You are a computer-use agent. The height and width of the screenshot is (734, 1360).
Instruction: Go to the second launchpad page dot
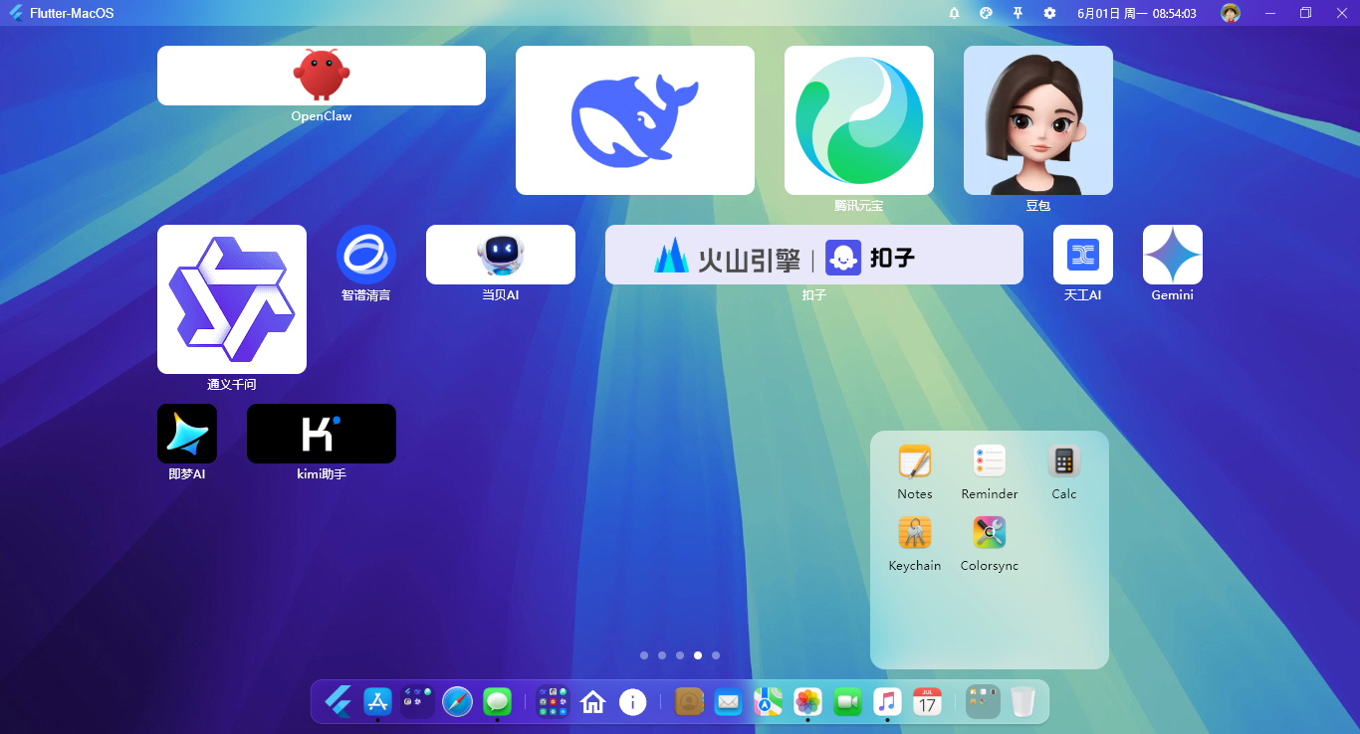point(662,655)
